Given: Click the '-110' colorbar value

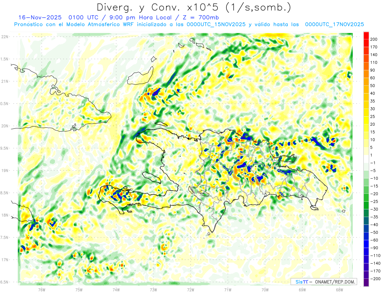Looking at the screenshot, I should [x=375, y=256].
